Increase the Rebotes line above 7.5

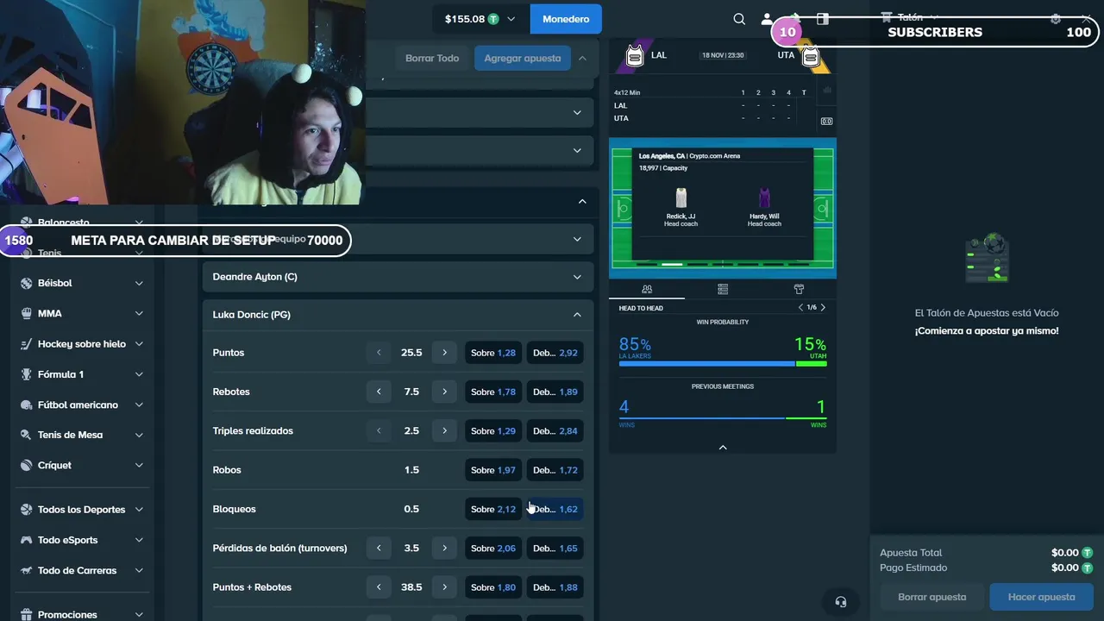[x=444, y=392]
